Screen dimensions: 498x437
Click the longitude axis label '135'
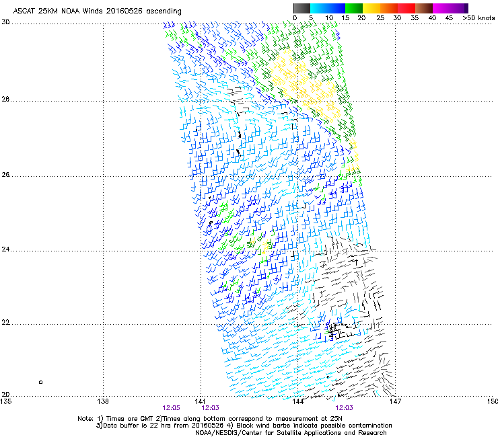tap(6, 401)
